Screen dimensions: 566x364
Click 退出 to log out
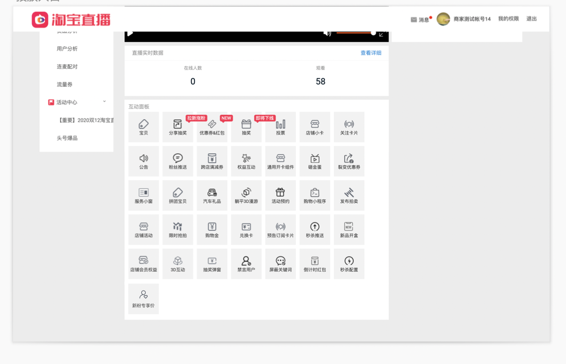tap(532, 19)
